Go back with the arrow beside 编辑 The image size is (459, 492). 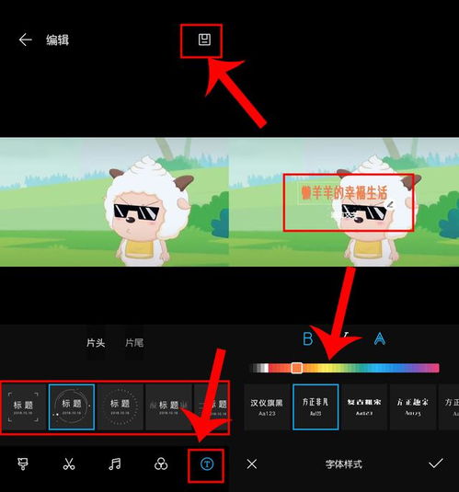25,40
